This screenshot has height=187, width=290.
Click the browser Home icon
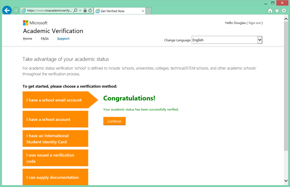(270, 11)
